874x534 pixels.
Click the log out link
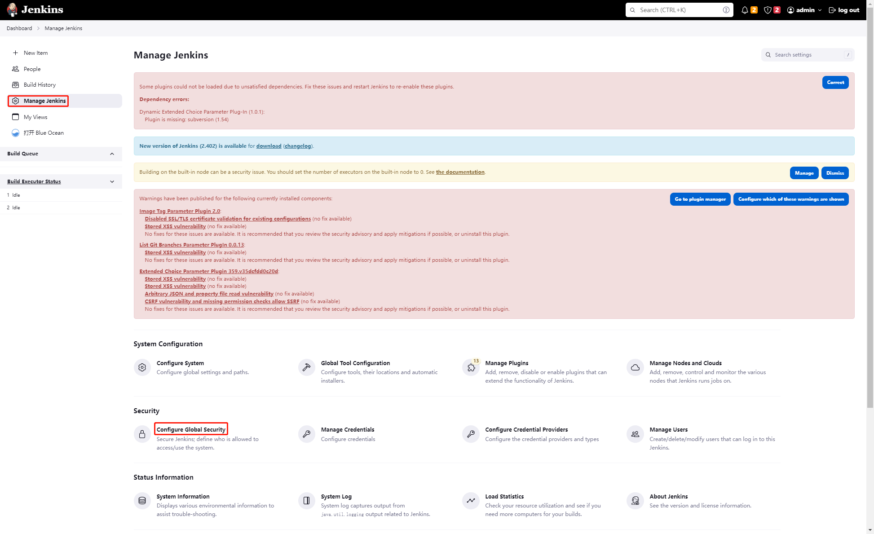(844, 10)
